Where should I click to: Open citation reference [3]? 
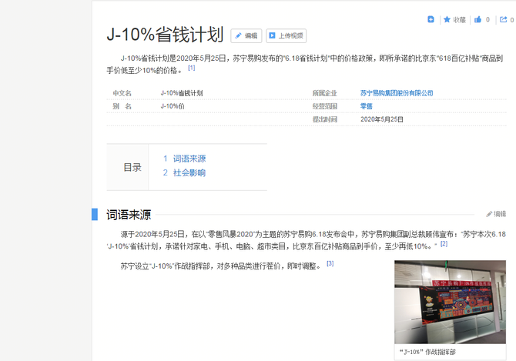(330, 264)
